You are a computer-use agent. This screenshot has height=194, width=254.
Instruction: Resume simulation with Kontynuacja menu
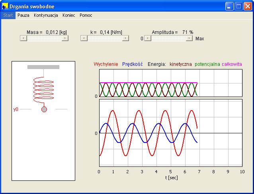[46, 15]
